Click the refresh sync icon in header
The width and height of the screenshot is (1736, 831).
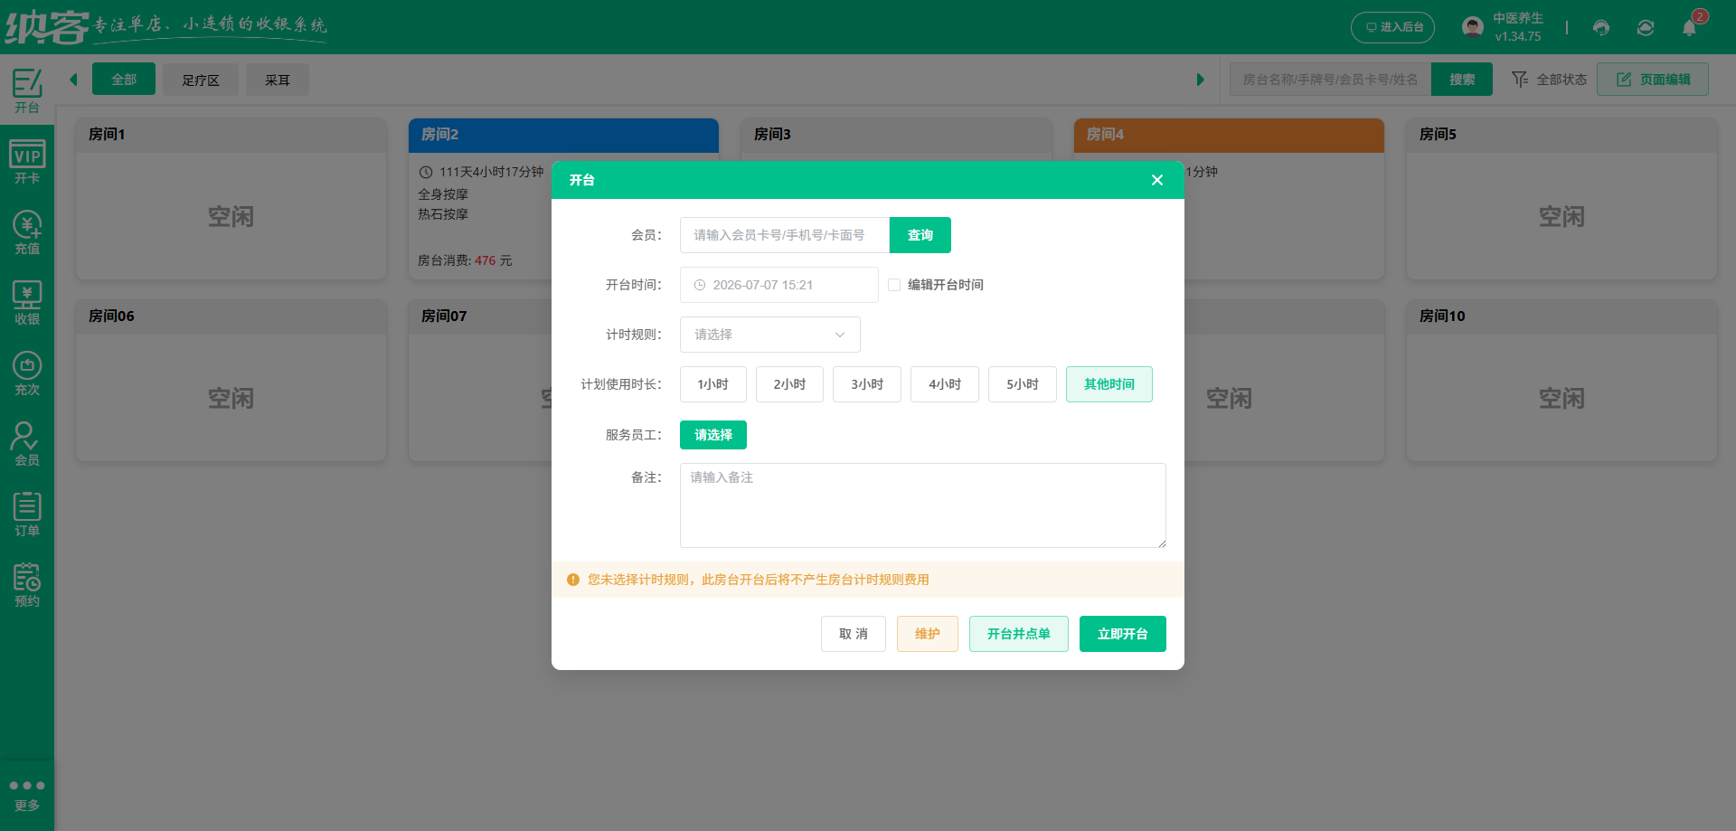(x=1646, y=27)
